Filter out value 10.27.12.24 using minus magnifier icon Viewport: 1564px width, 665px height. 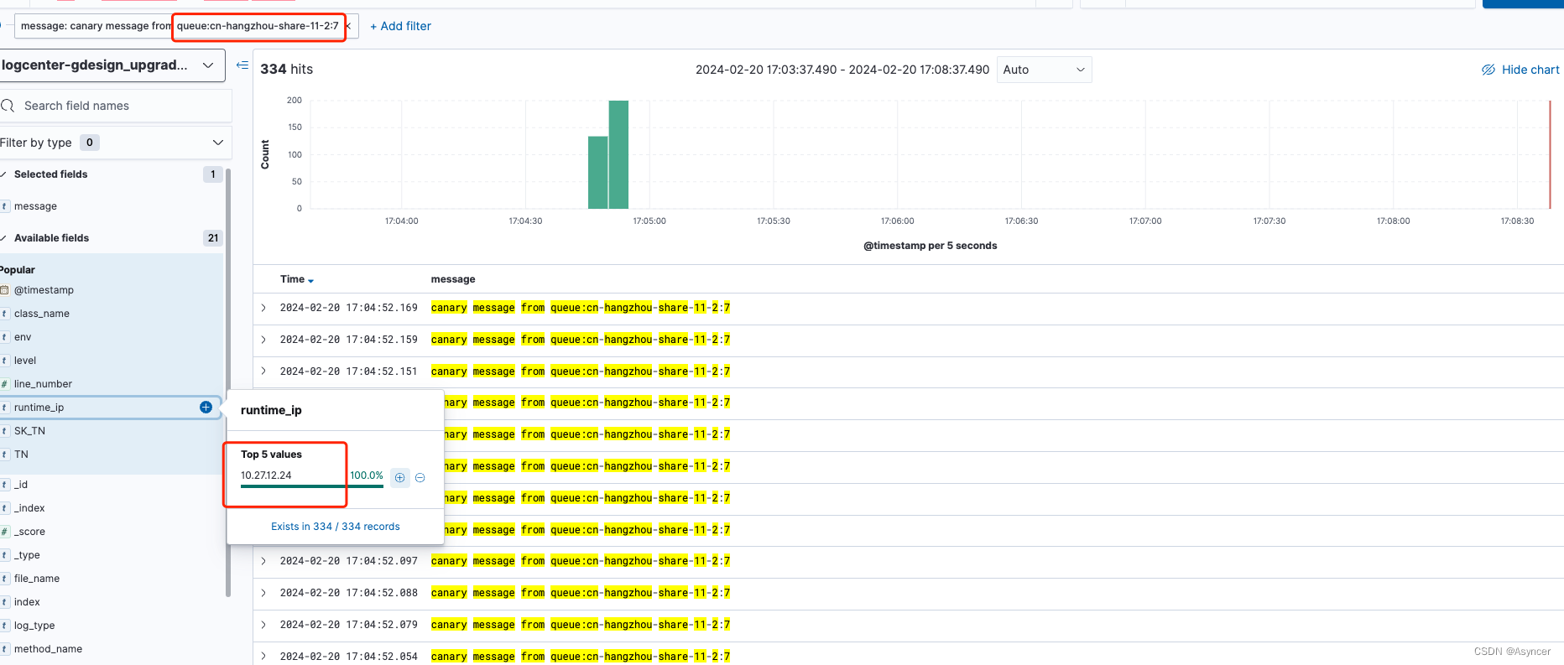(x=420, y=477)
